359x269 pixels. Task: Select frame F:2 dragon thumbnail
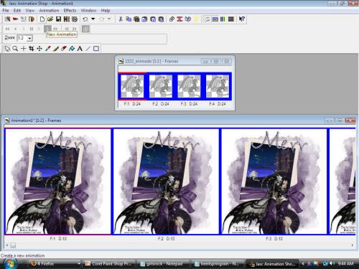pos(161,86)
